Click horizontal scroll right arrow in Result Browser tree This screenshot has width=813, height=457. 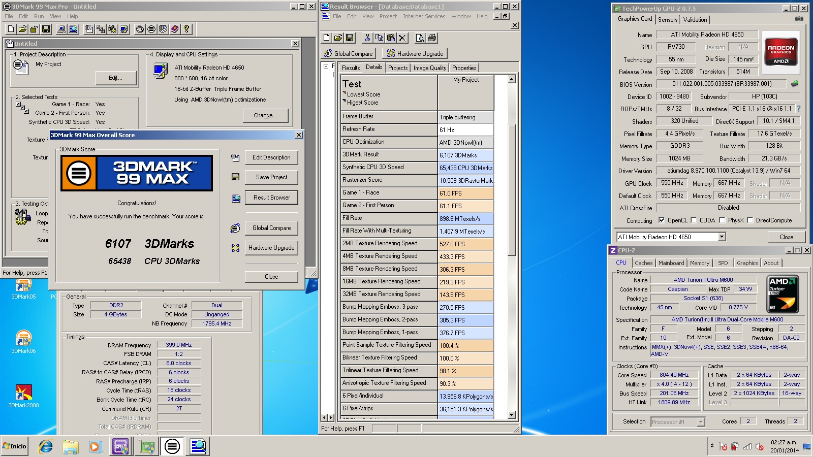332,418
